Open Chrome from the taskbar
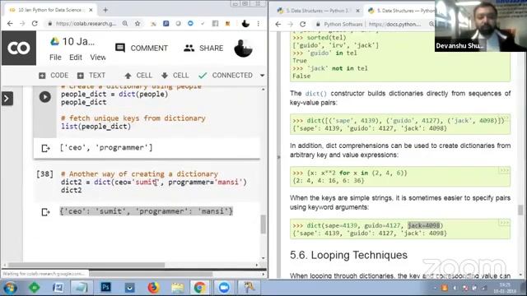This screenshot has height=296, width=527. click(199, 288)
